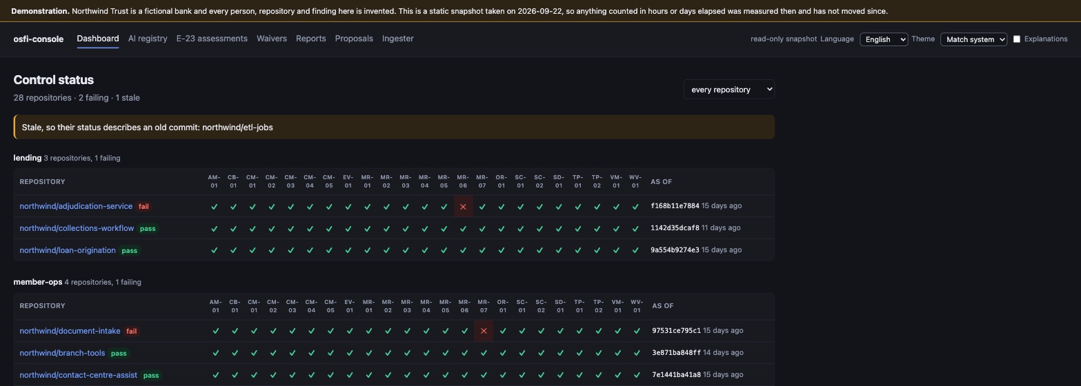Click commit hash 3e871ba848ff

[x=676, y=353]
